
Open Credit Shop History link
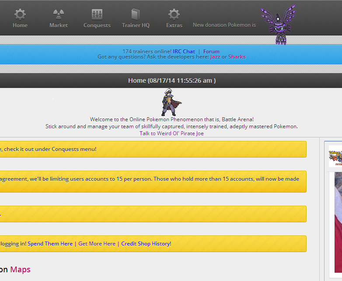[146, 244]
